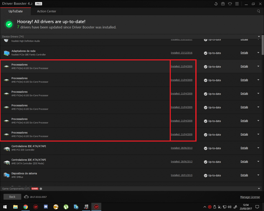Open the Manage License link
The height and width of the screenshot is (211, 264).
click(250, 197)
